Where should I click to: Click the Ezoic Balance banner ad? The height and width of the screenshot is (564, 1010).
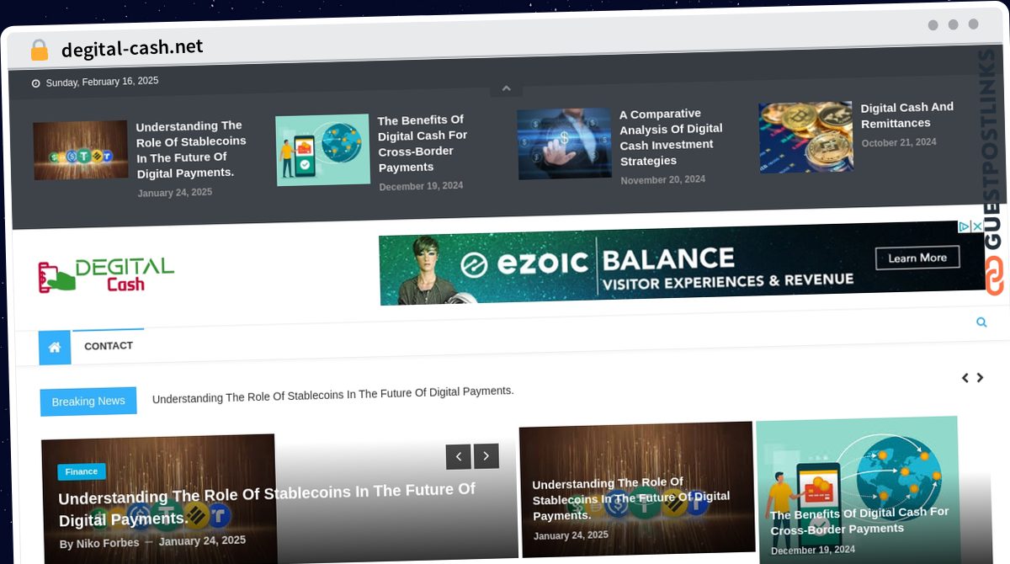pos(680,263)
